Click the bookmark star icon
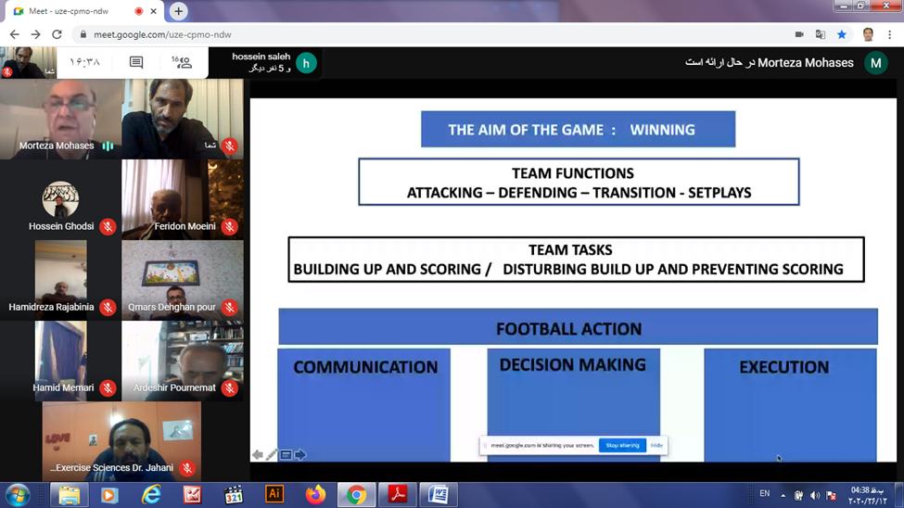This screenshot has width=904, height=508. (842, 34)
